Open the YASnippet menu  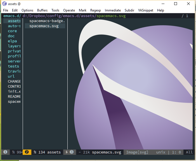(x=146, y=10)
